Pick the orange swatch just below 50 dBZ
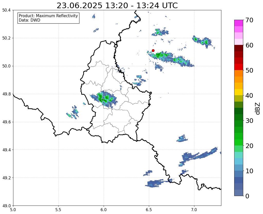The image size is (263, 214). tap(239, 73)
